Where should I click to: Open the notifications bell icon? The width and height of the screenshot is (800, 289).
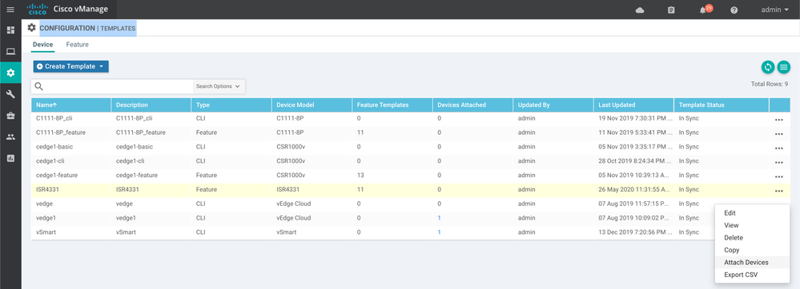point(703,10)
